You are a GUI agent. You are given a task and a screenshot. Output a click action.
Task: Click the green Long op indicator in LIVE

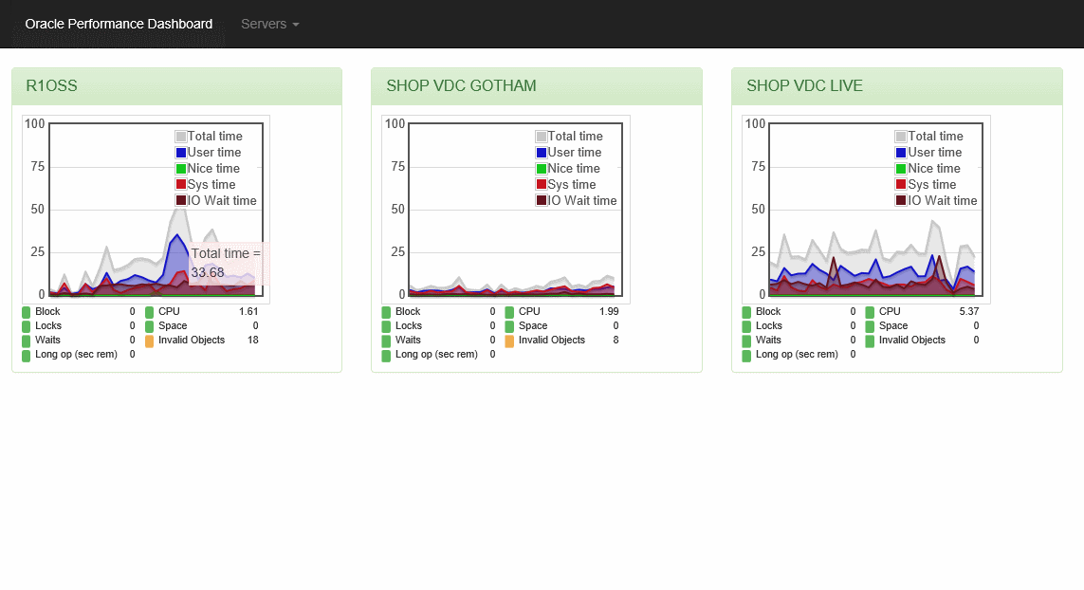[746, 356]
